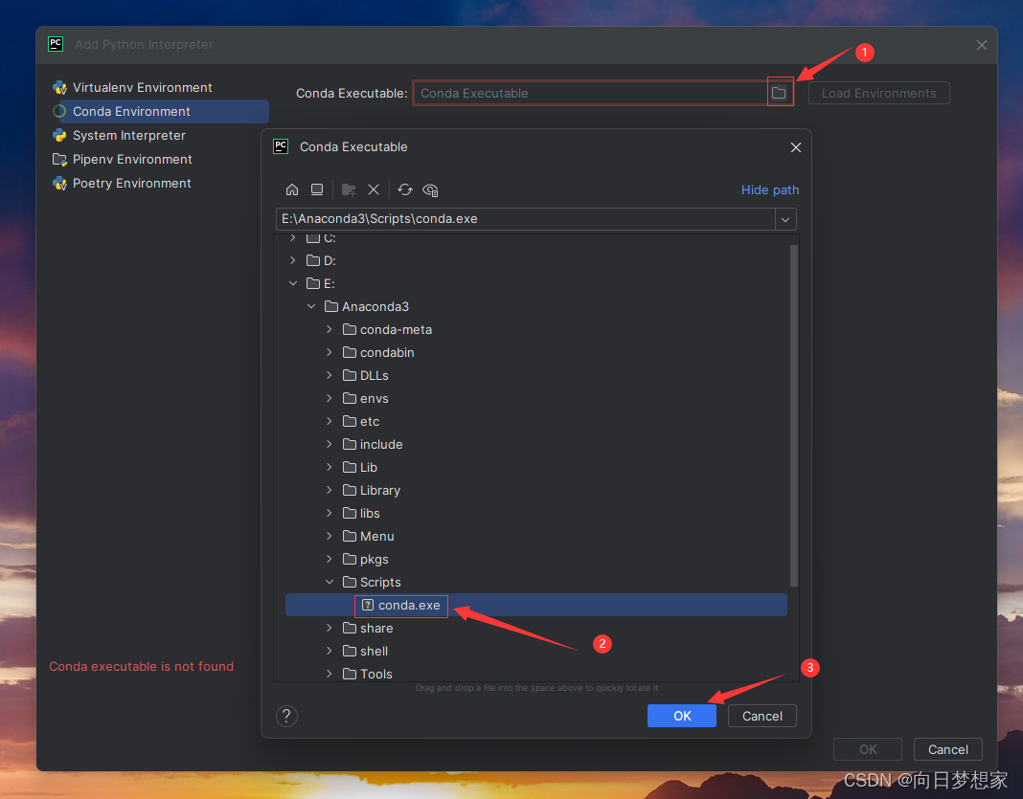This screenshot has height=799, width=1023.
Task: Click Conda Environment circle icon
Action: tap(60, 111)
